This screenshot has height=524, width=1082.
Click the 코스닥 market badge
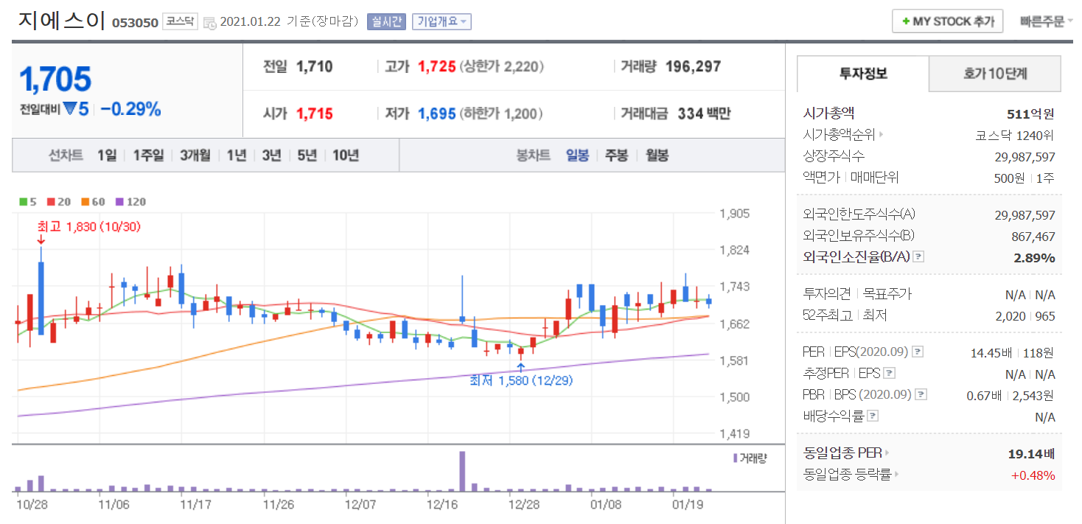click(181, 21)
